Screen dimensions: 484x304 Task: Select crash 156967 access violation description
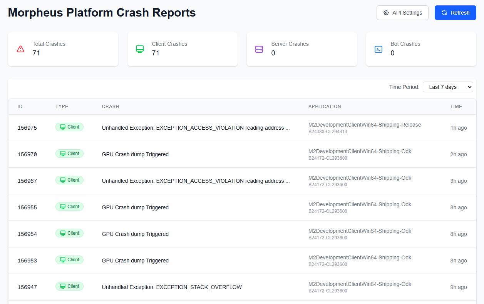point(196,181)
